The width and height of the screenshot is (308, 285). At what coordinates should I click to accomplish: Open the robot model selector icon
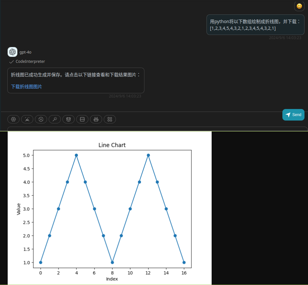[x=96, y=119]
